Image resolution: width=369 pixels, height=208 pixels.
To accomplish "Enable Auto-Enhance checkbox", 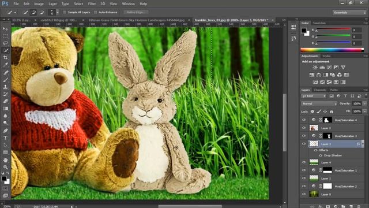I will coord(95,12).
